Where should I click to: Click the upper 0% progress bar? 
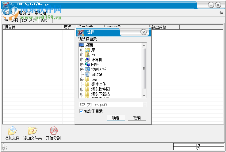tap(198, 145)
